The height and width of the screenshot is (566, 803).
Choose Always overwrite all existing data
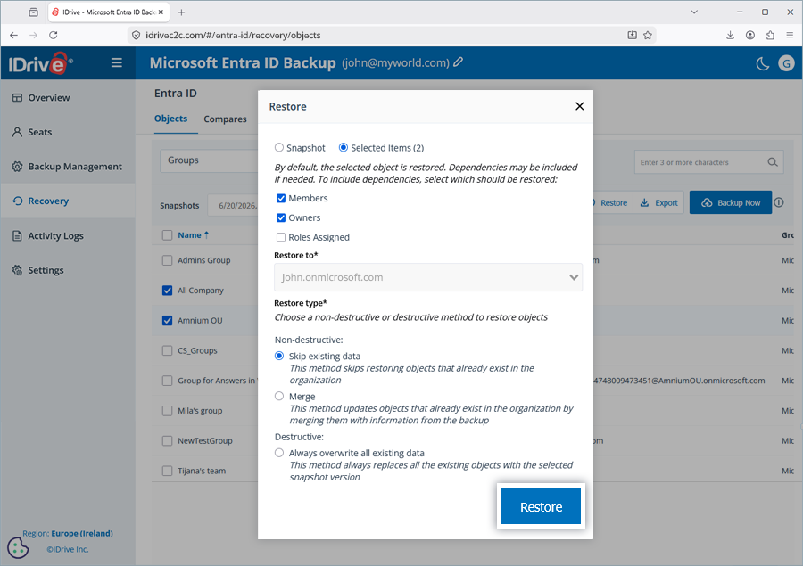pyautogui.click(x=279, y=453)
